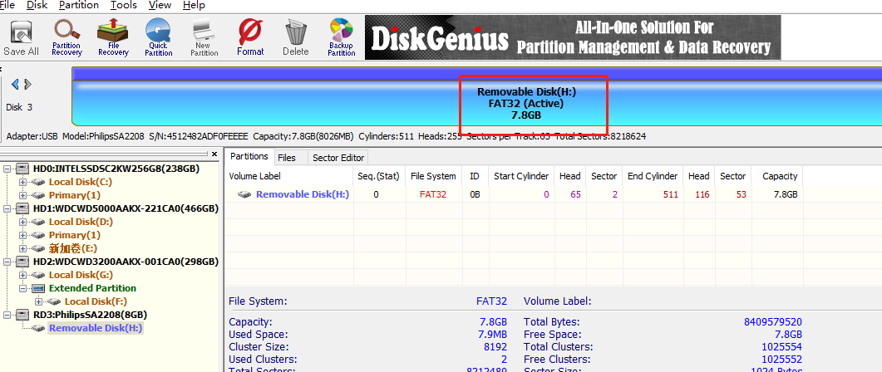Click the HD2 WDC 298GB disk icon
Image resolution: width=882 pixels, height=372 pixels.
[x=23, y=262]
